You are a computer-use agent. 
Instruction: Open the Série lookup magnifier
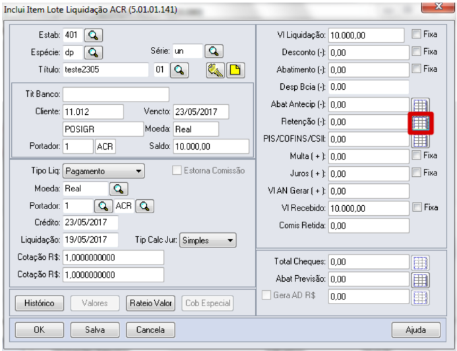click(x=214, y=51)
